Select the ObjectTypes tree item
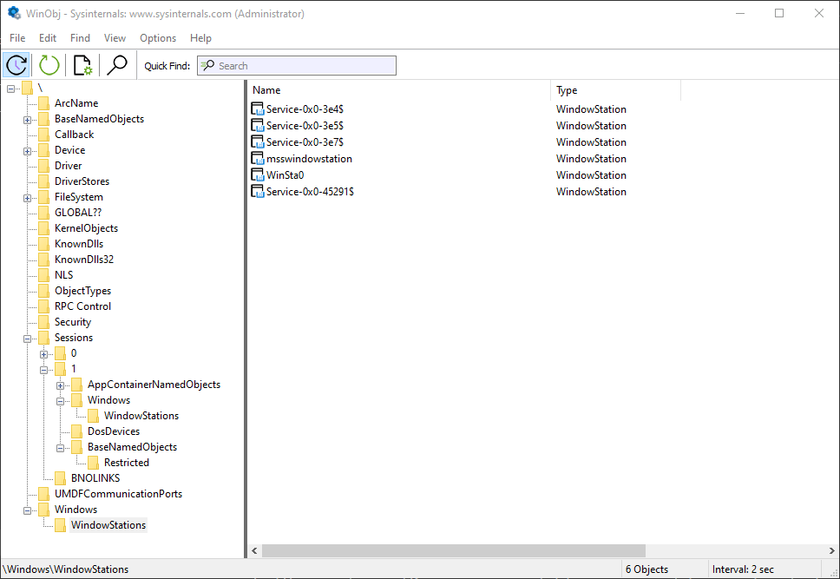Viewport: 840px width, 579px height. coord(82,291)
